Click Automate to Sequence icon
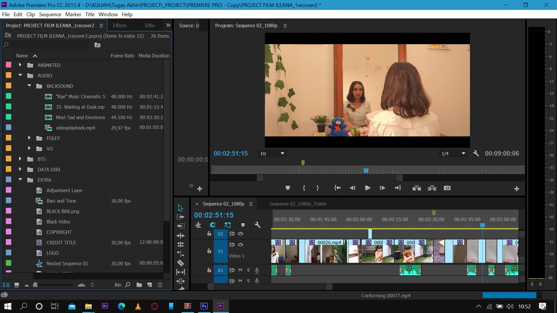The width and height of the screenshot is (557, 313). (118, 285)
